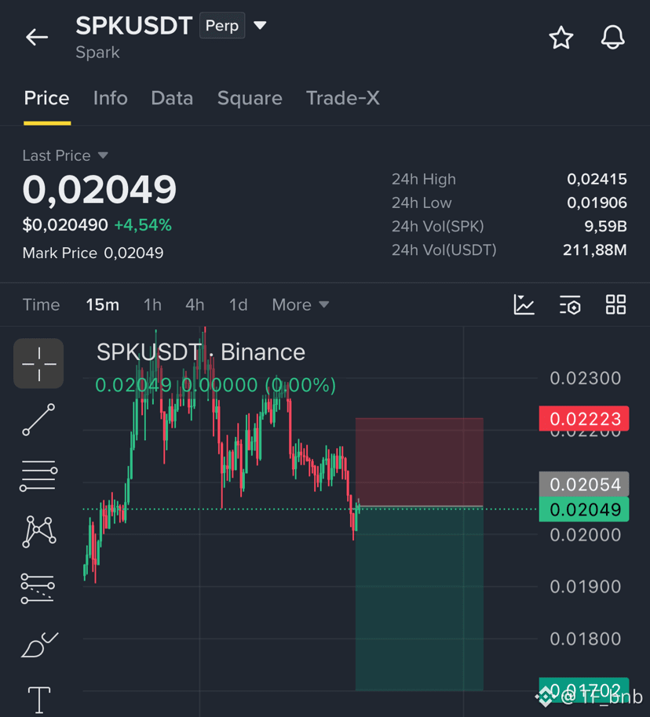Switch to the Data tab
The height and width of the screenshot is (717, 650).
pos(172,98)
